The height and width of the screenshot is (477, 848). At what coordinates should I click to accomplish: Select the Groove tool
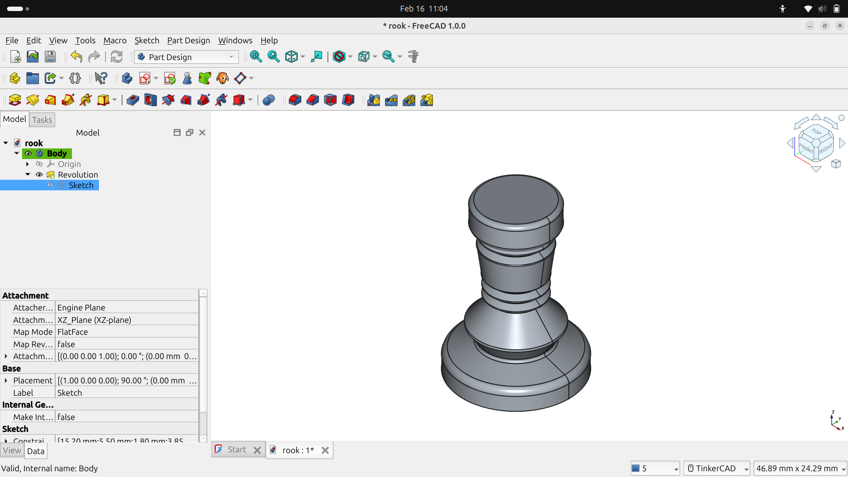point(168,100)
